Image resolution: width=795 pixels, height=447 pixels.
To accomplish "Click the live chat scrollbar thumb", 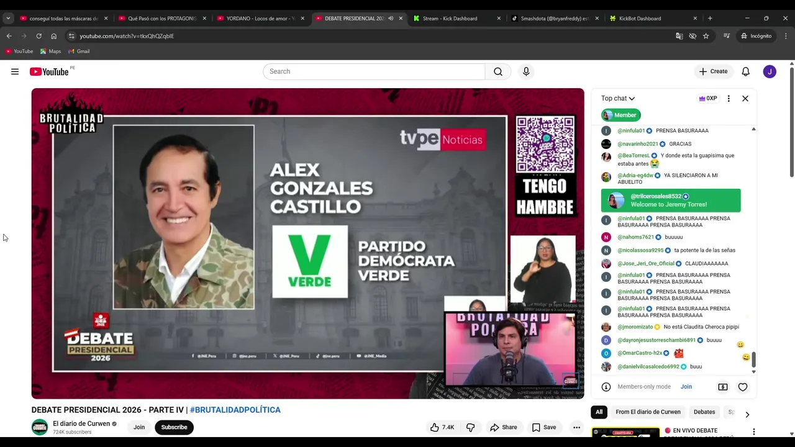I will click(754, 359).
